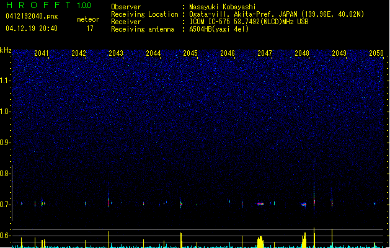390x248 pixels.
Task: Select the 2047 minute marker
Action: (x=265, y=53)
